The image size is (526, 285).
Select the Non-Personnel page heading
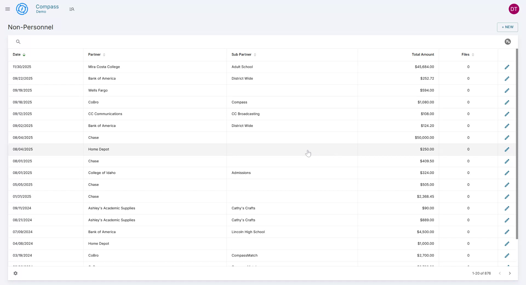click(30, 27)
